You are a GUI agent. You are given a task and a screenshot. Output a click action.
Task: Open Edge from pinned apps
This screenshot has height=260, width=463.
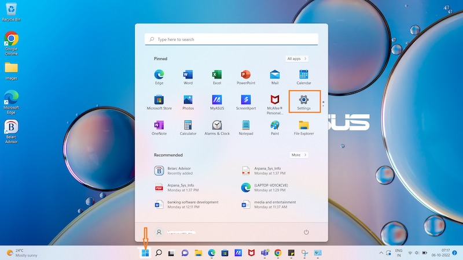[159, 77]
